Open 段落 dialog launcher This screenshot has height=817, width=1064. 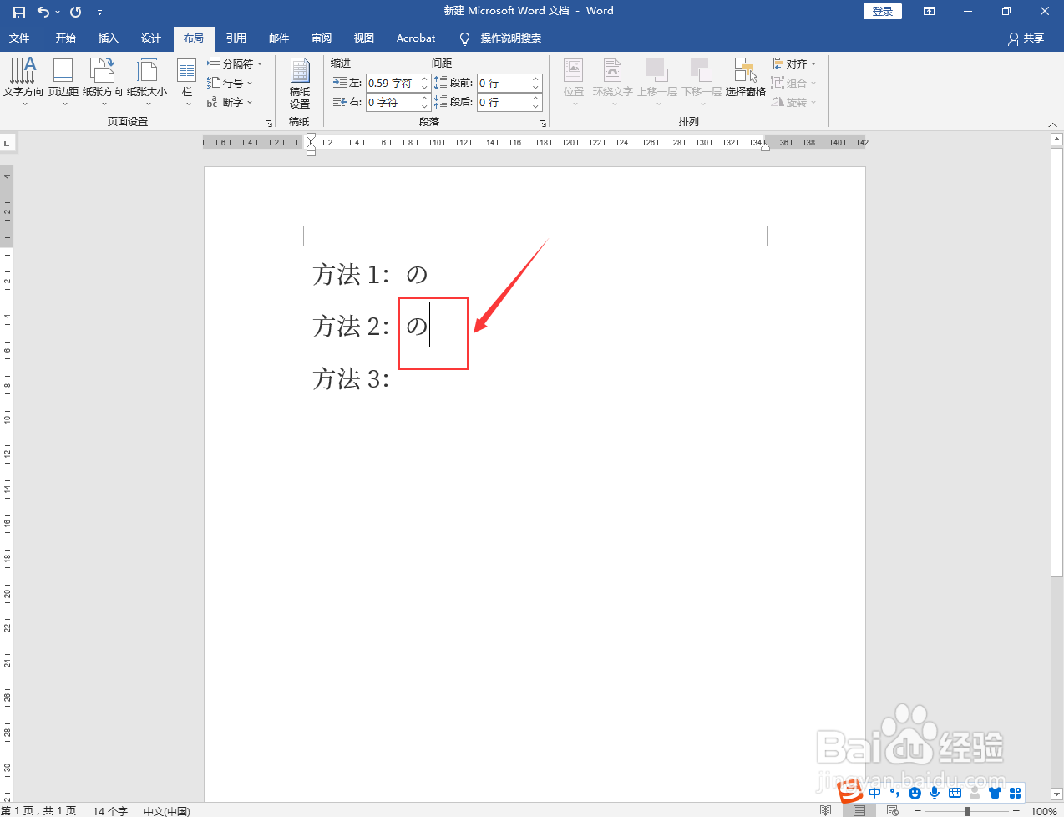pyautogui.click(x=543, y=123)
